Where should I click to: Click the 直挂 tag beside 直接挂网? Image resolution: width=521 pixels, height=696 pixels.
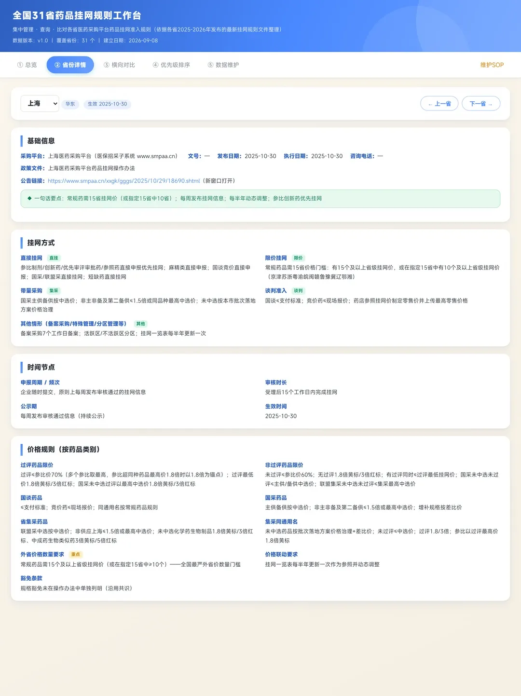(54, 258)
